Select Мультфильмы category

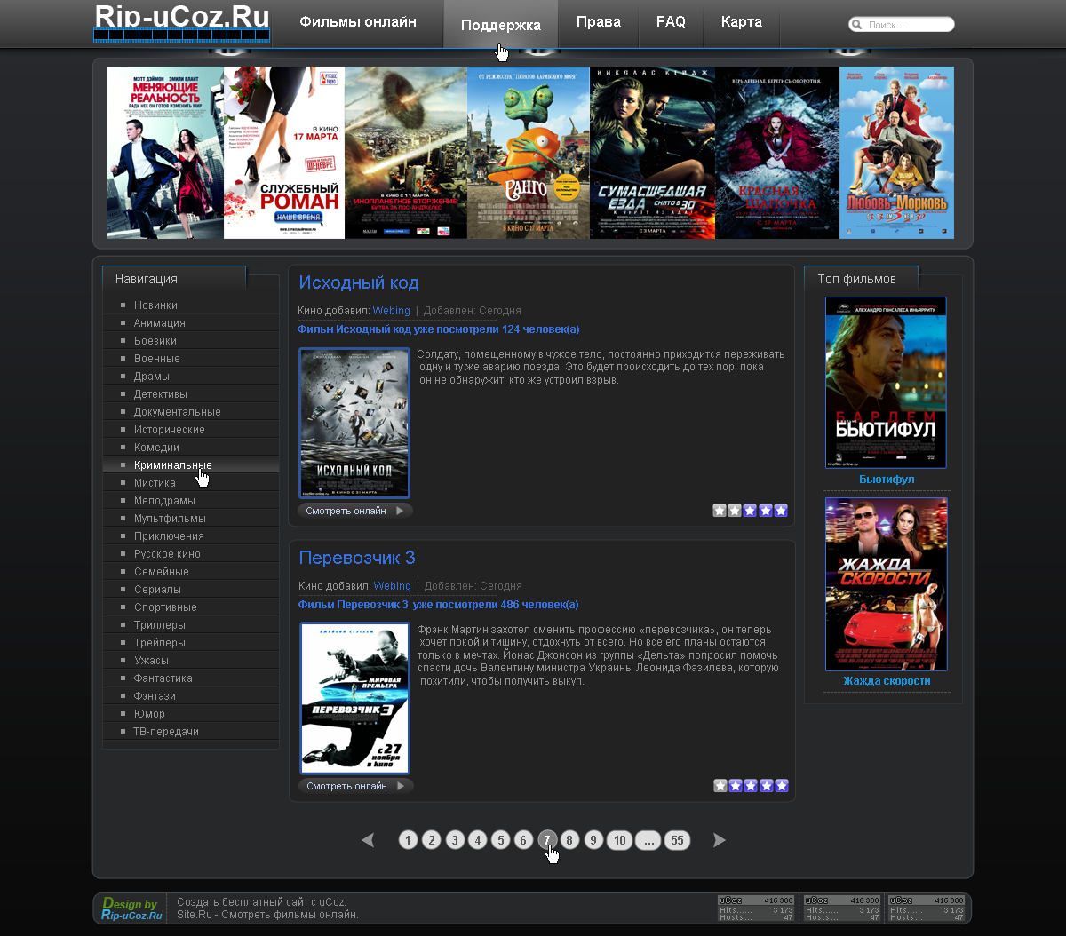[191, 519]
